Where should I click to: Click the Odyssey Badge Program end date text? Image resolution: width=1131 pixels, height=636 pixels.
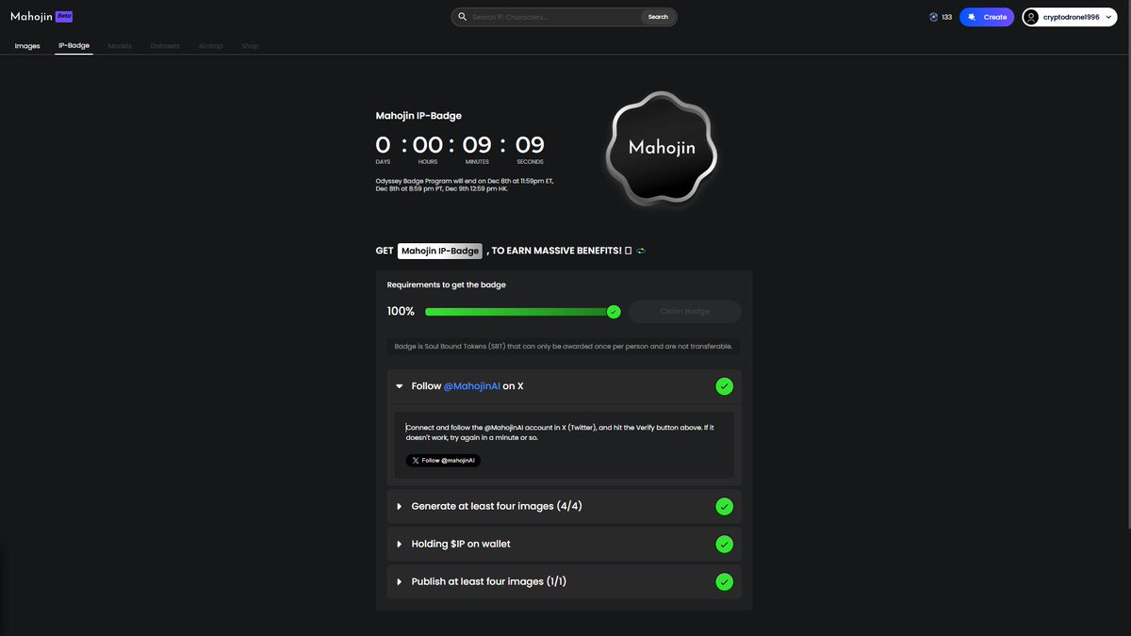pyautogui.click(x=465, y=185)
